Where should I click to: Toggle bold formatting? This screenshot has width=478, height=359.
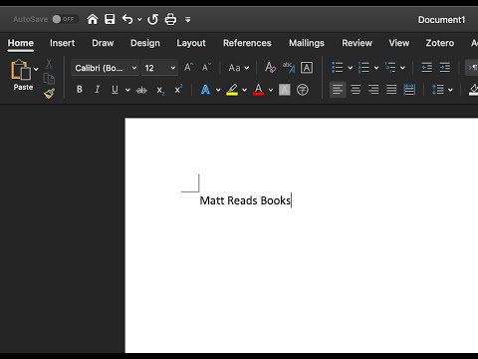[x=80, y=90]
